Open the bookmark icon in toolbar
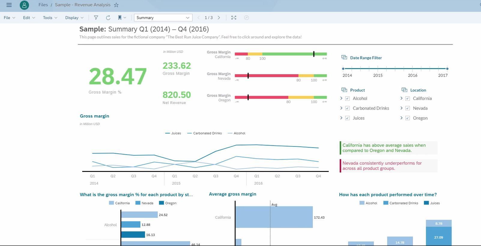The width and height of the screenshot is (481, 246). tap(119, 18)
